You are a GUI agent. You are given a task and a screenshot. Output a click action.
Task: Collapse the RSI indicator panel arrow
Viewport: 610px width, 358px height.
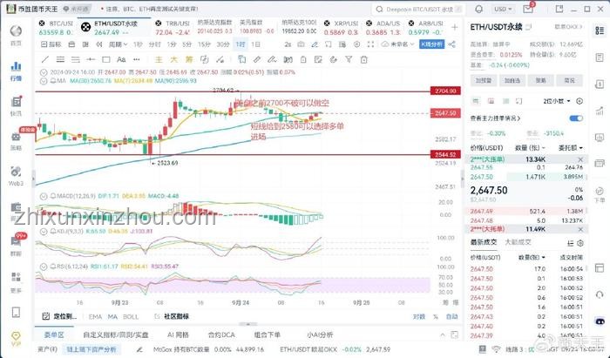pos(44,267)
